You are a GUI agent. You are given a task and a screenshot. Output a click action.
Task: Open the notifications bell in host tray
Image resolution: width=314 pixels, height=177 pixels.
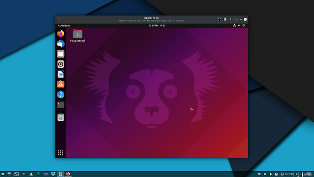[x=270, y=174]
